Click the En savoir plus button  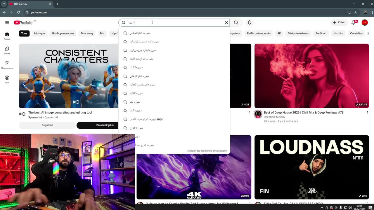(105, 125)
